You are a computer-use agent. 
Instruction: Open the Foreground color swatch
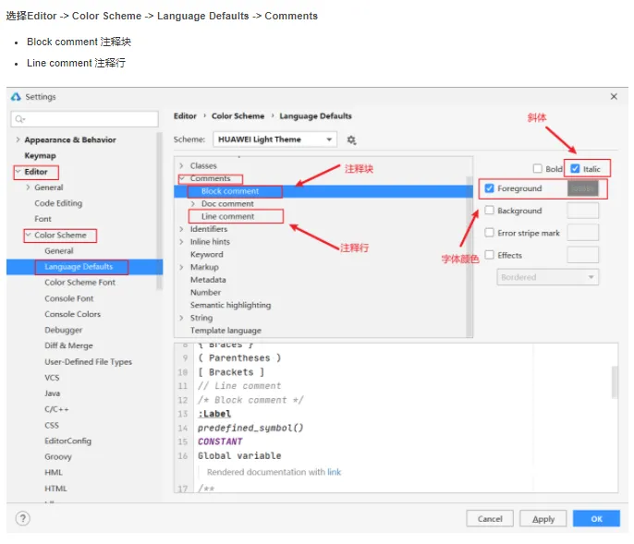[x=582, y=188]
